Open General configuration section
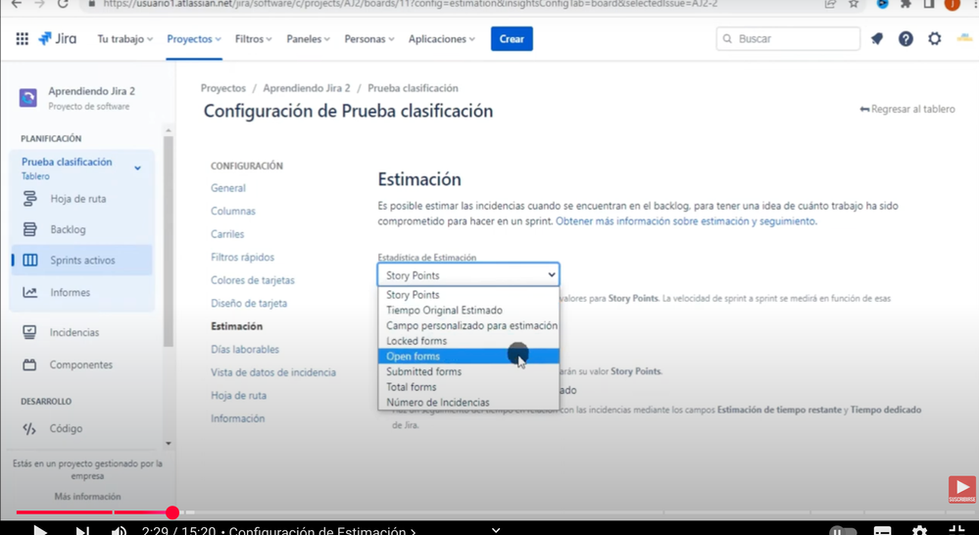 click(228, 188)
